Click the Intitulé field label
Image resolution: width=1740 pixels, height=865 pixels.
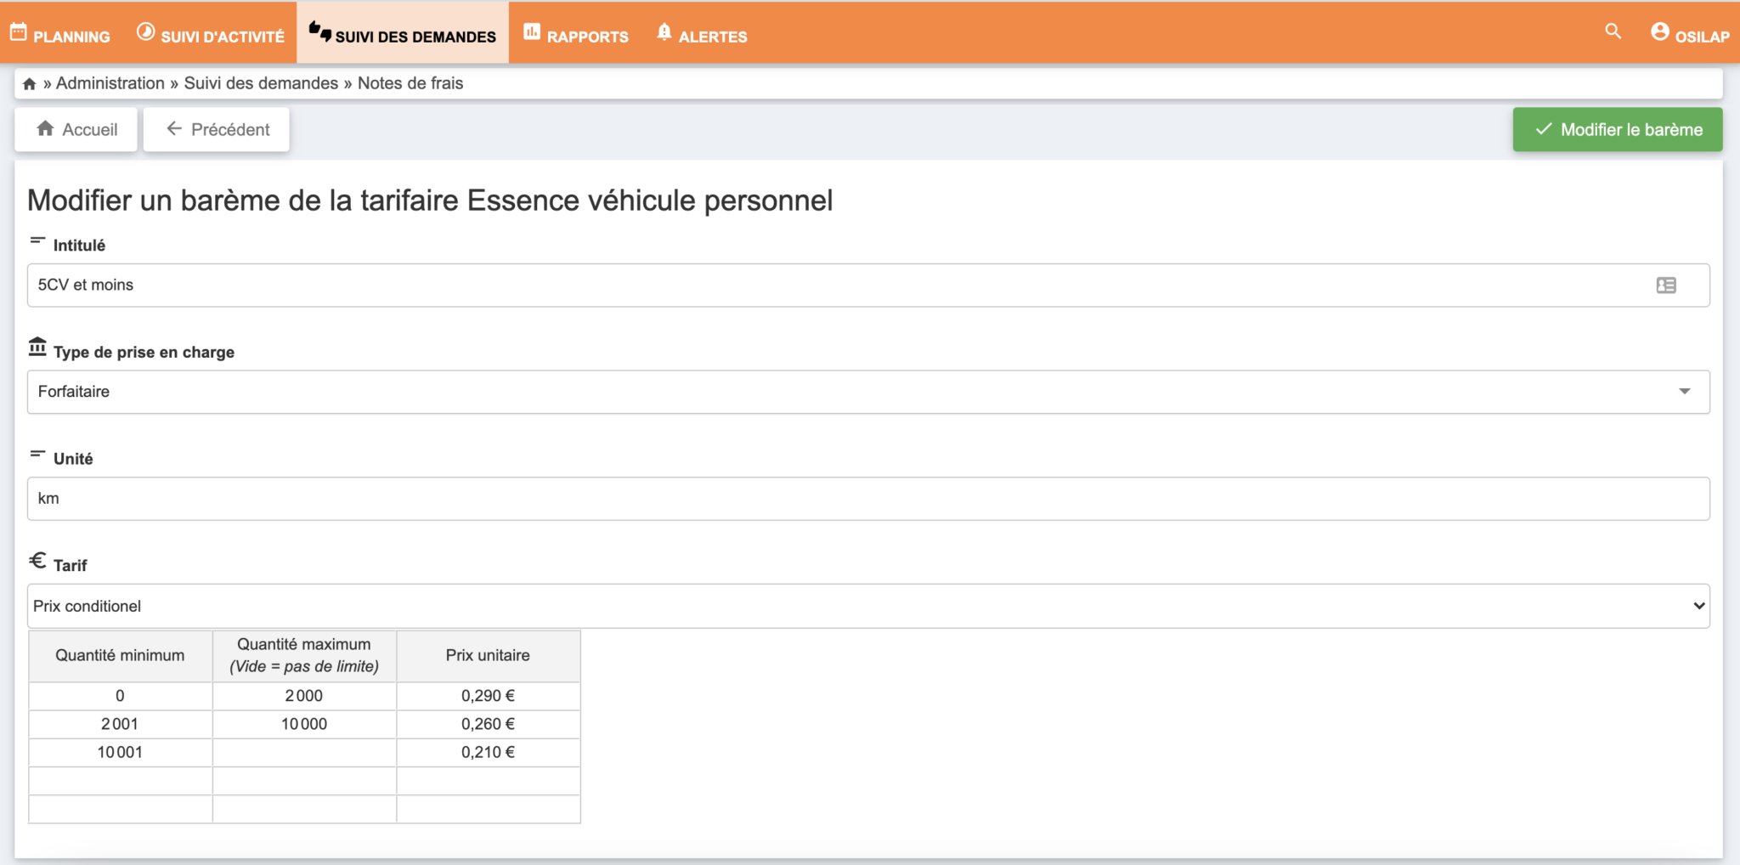[79, 246]
